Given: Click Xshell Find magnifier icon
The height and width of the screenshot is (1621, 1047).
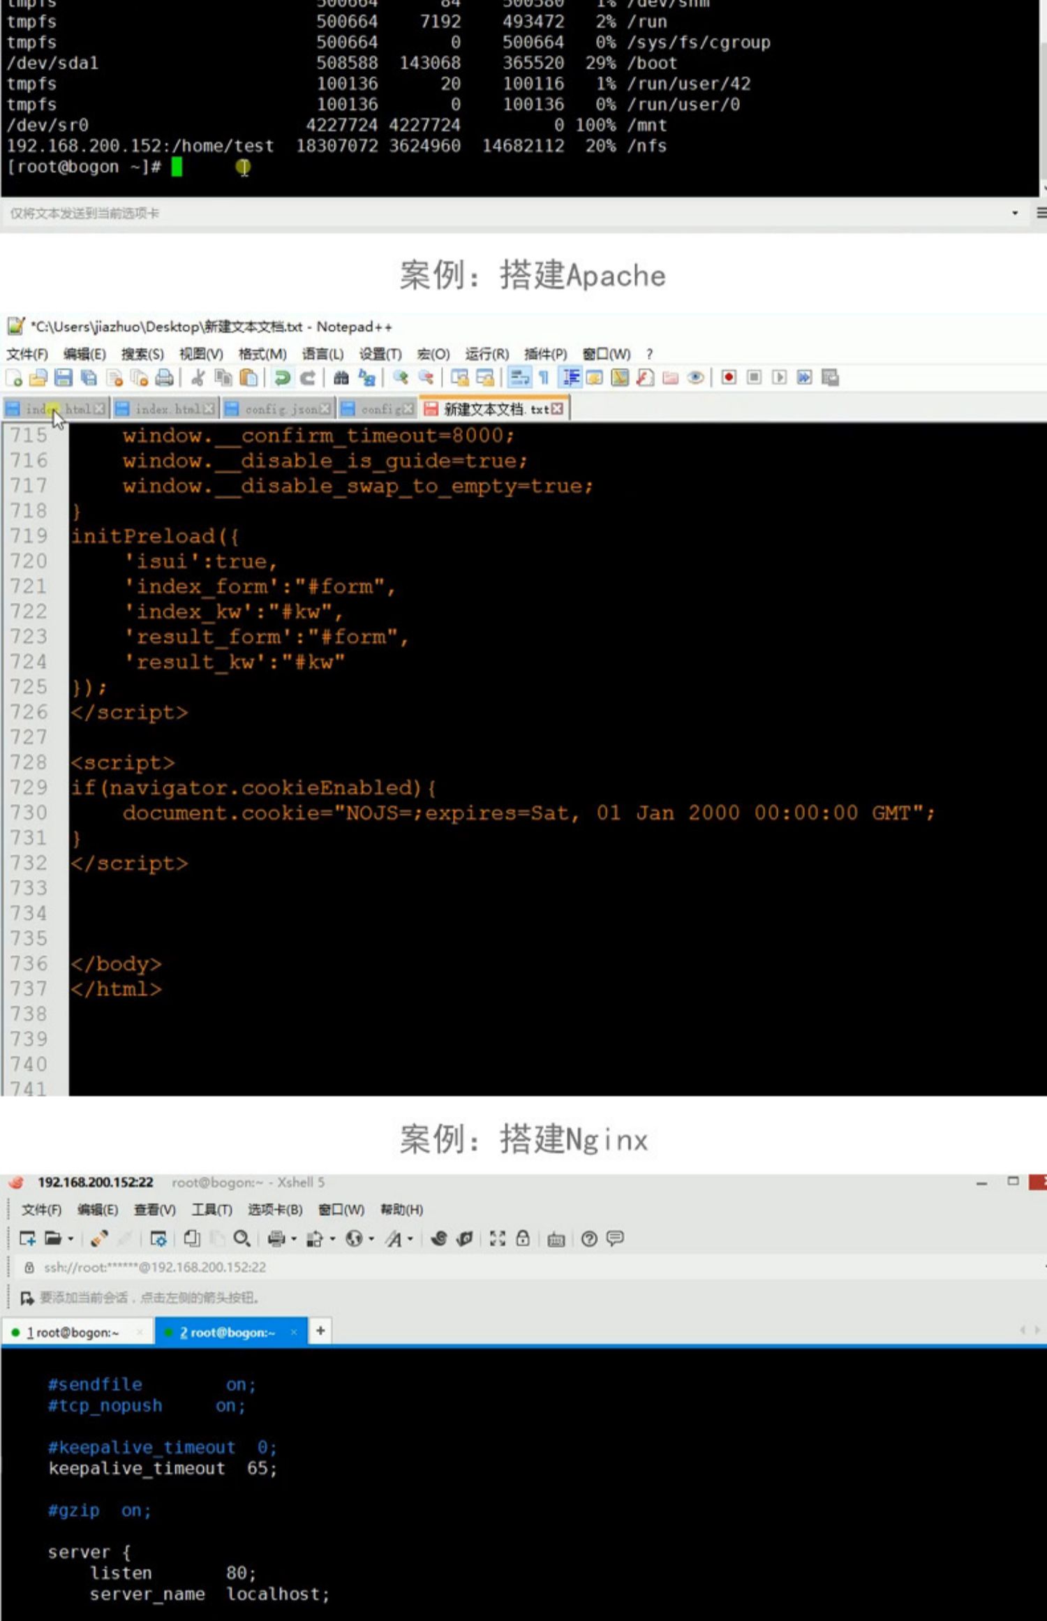Looking at the screenshot, I should pyautogui.click(x=242, y=1238).
